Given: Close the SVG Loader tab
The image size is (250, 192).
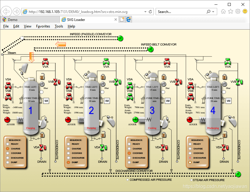Looking at the screenshot, I should click(116, 19).
